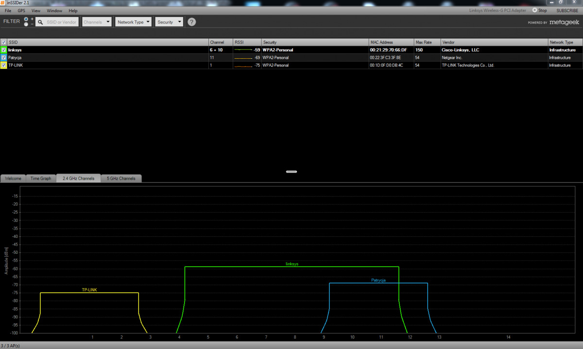This screenshot has height=349, width=583.
Task: Open the Channels filter dropdown
Action: point(97,22)
